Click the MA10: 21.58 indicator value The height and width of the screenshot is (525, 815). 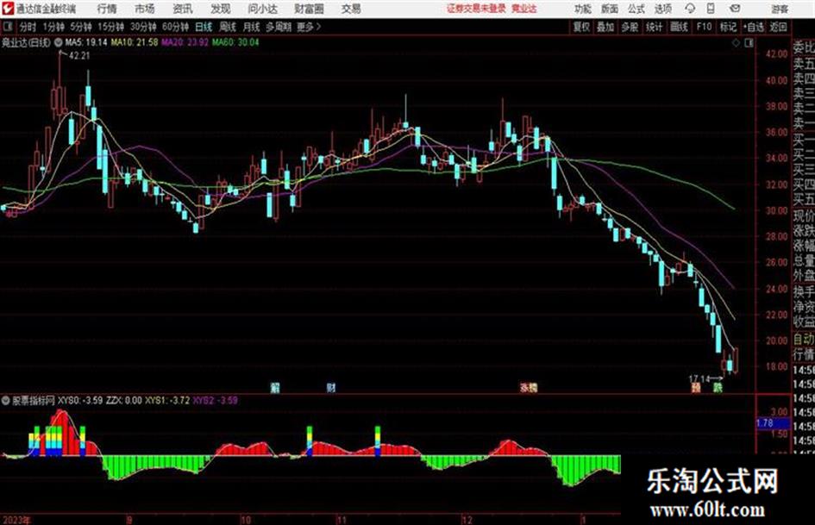[134, 42]
